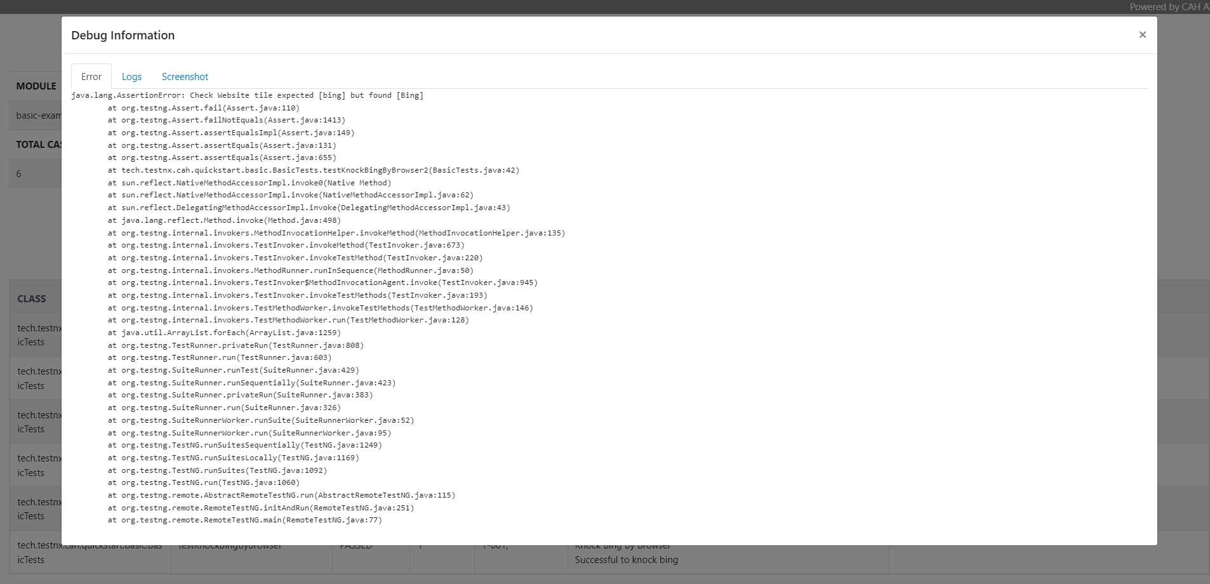Click the Successful to knock bing message

(627, 560)
